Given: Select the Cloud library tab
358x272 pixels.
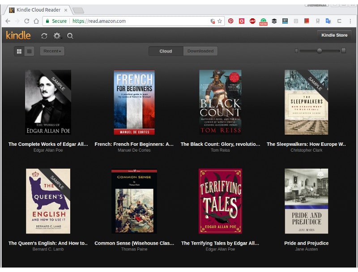Looking at the screenshot, I should (x=166, y=51).
